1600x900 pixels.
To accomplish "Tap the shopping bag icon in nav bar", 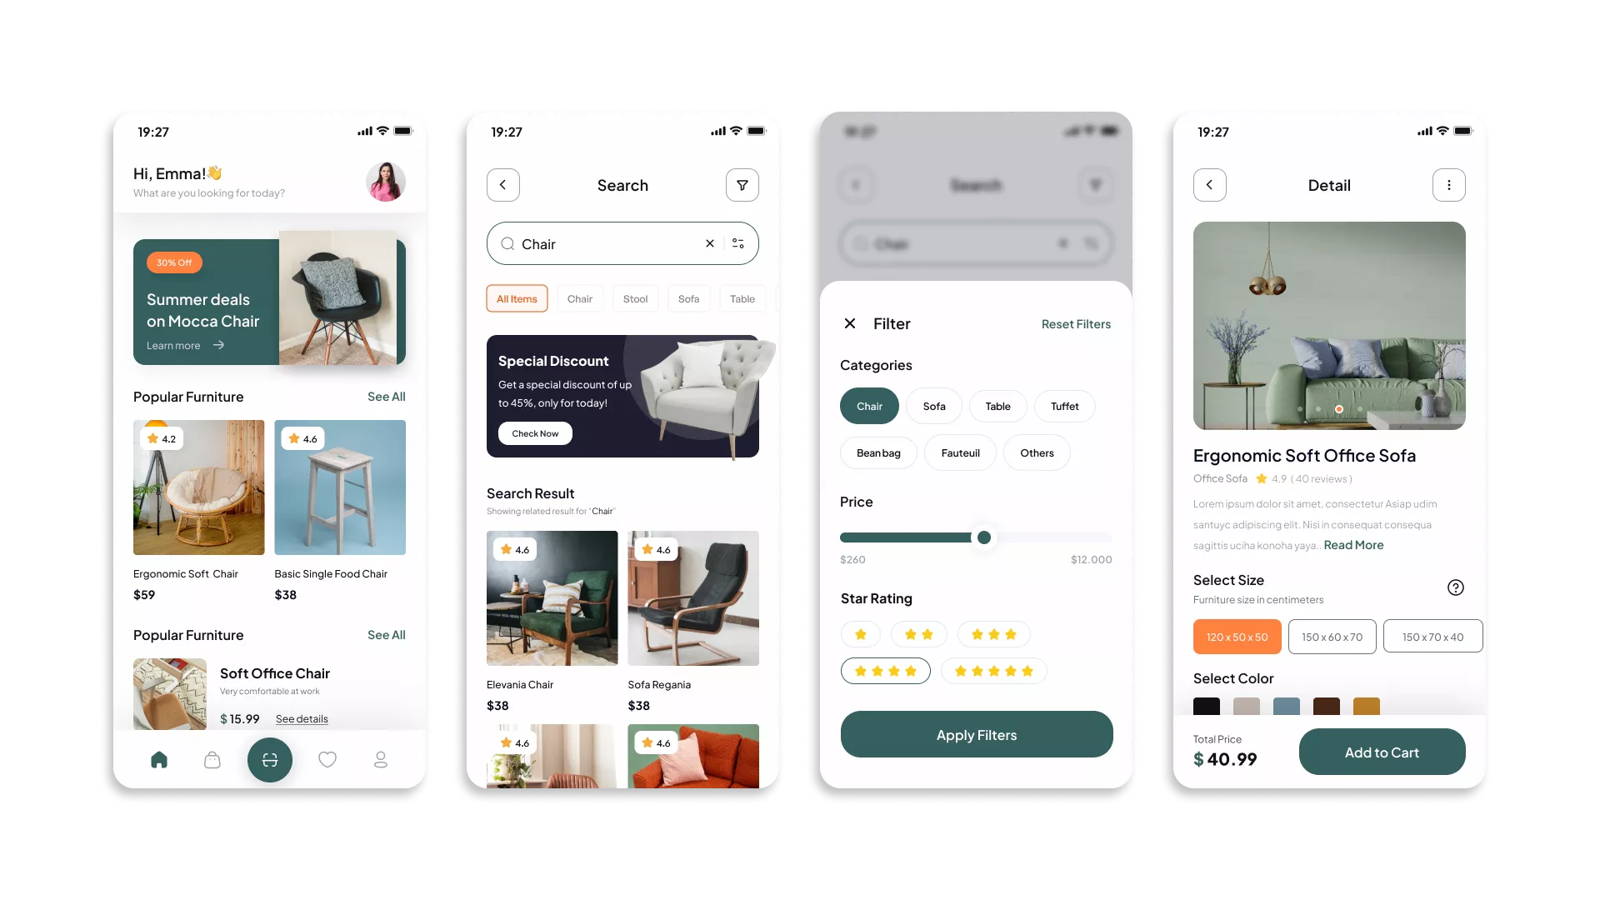I will [x=212, y=759].
